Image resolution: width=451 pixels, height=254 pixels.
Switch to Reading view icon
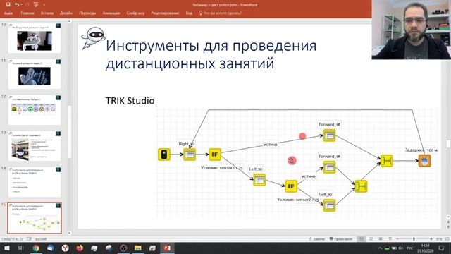coord(381,239)
